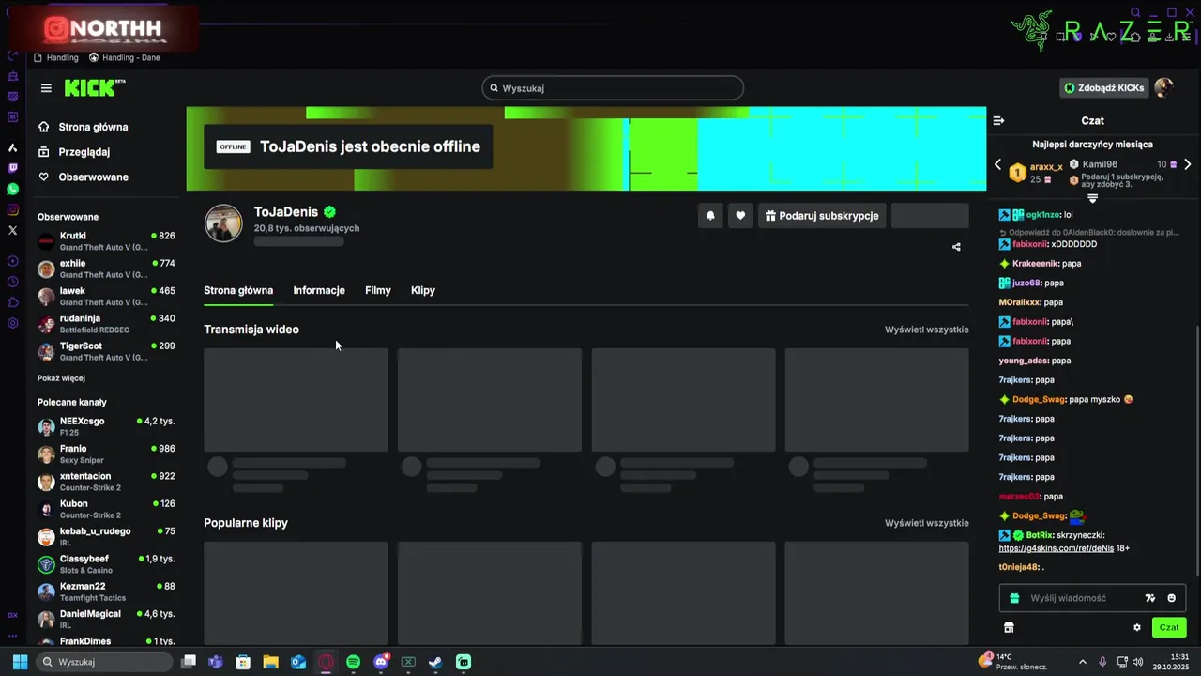Click Wyświetl wszystkie for Popularne klipy

click(927, 523)
